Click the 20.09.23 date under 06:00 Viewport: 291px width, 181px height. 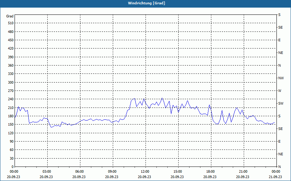click(x=79, y=177)
